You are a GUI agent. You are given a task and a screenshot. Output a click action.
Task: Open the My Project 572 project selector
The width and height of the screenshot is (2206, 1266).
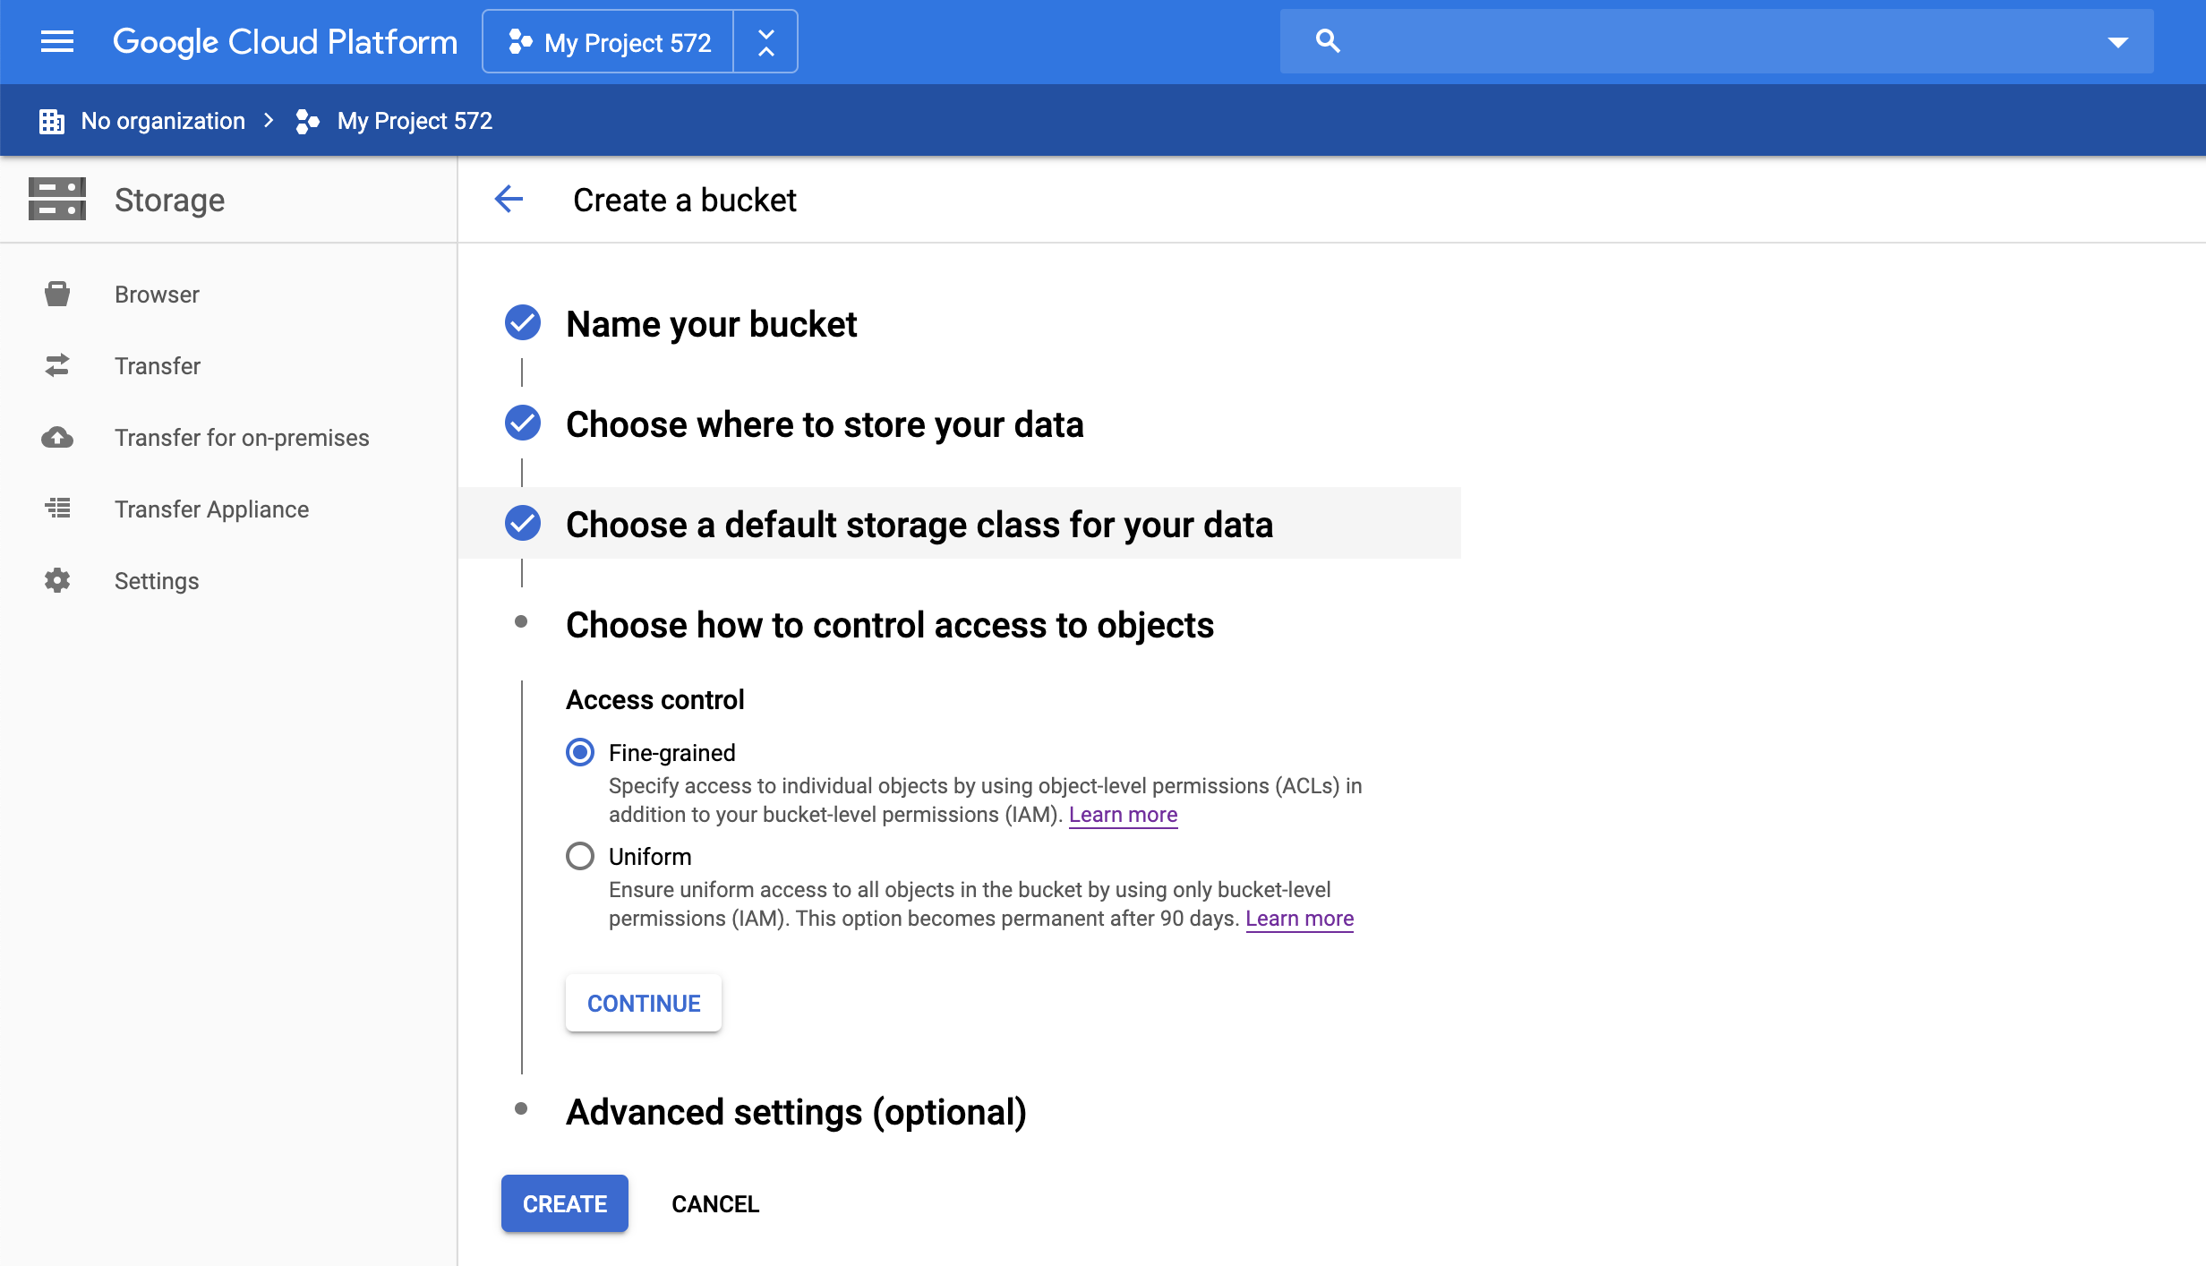pos(610,42)
